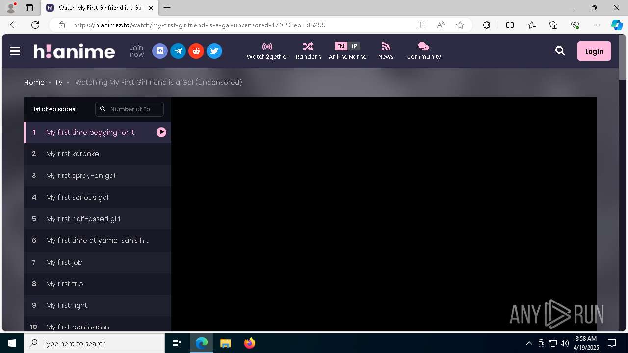This screenshot has width=628, height=353.
Task: Go to TV breadcrumb
Action: [x=59, y=82]
